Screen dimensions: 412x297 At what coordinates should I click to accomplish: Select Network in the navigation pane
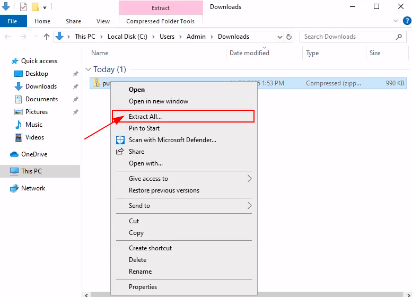(33, 188)
